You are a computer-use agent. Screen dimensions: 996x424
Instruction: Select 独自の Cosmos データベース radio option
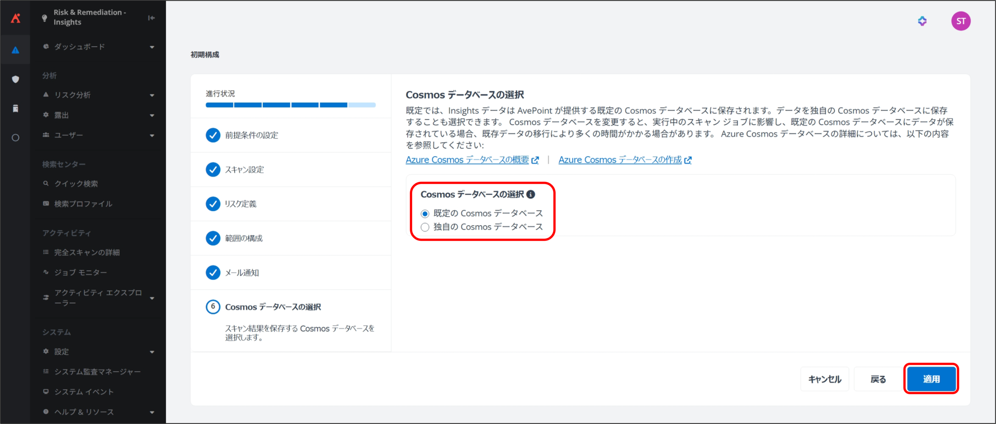coord(425,227)
